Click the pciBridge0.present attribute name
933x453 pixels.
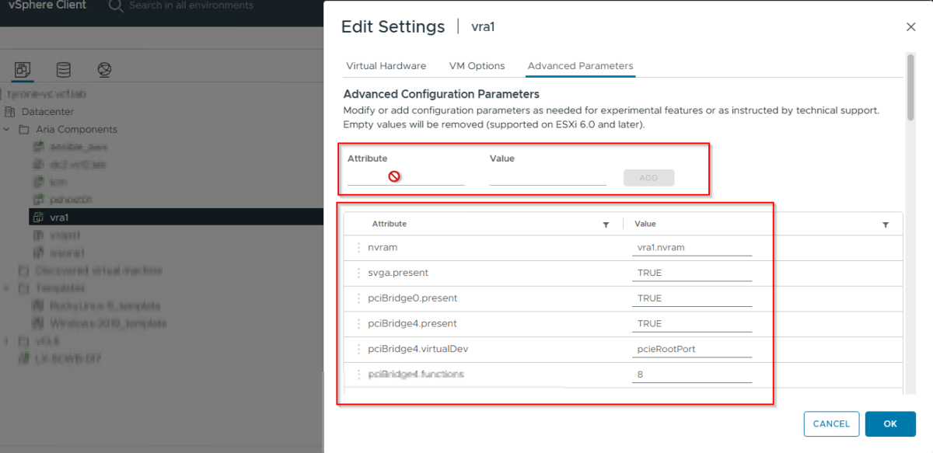coord(412,298)
